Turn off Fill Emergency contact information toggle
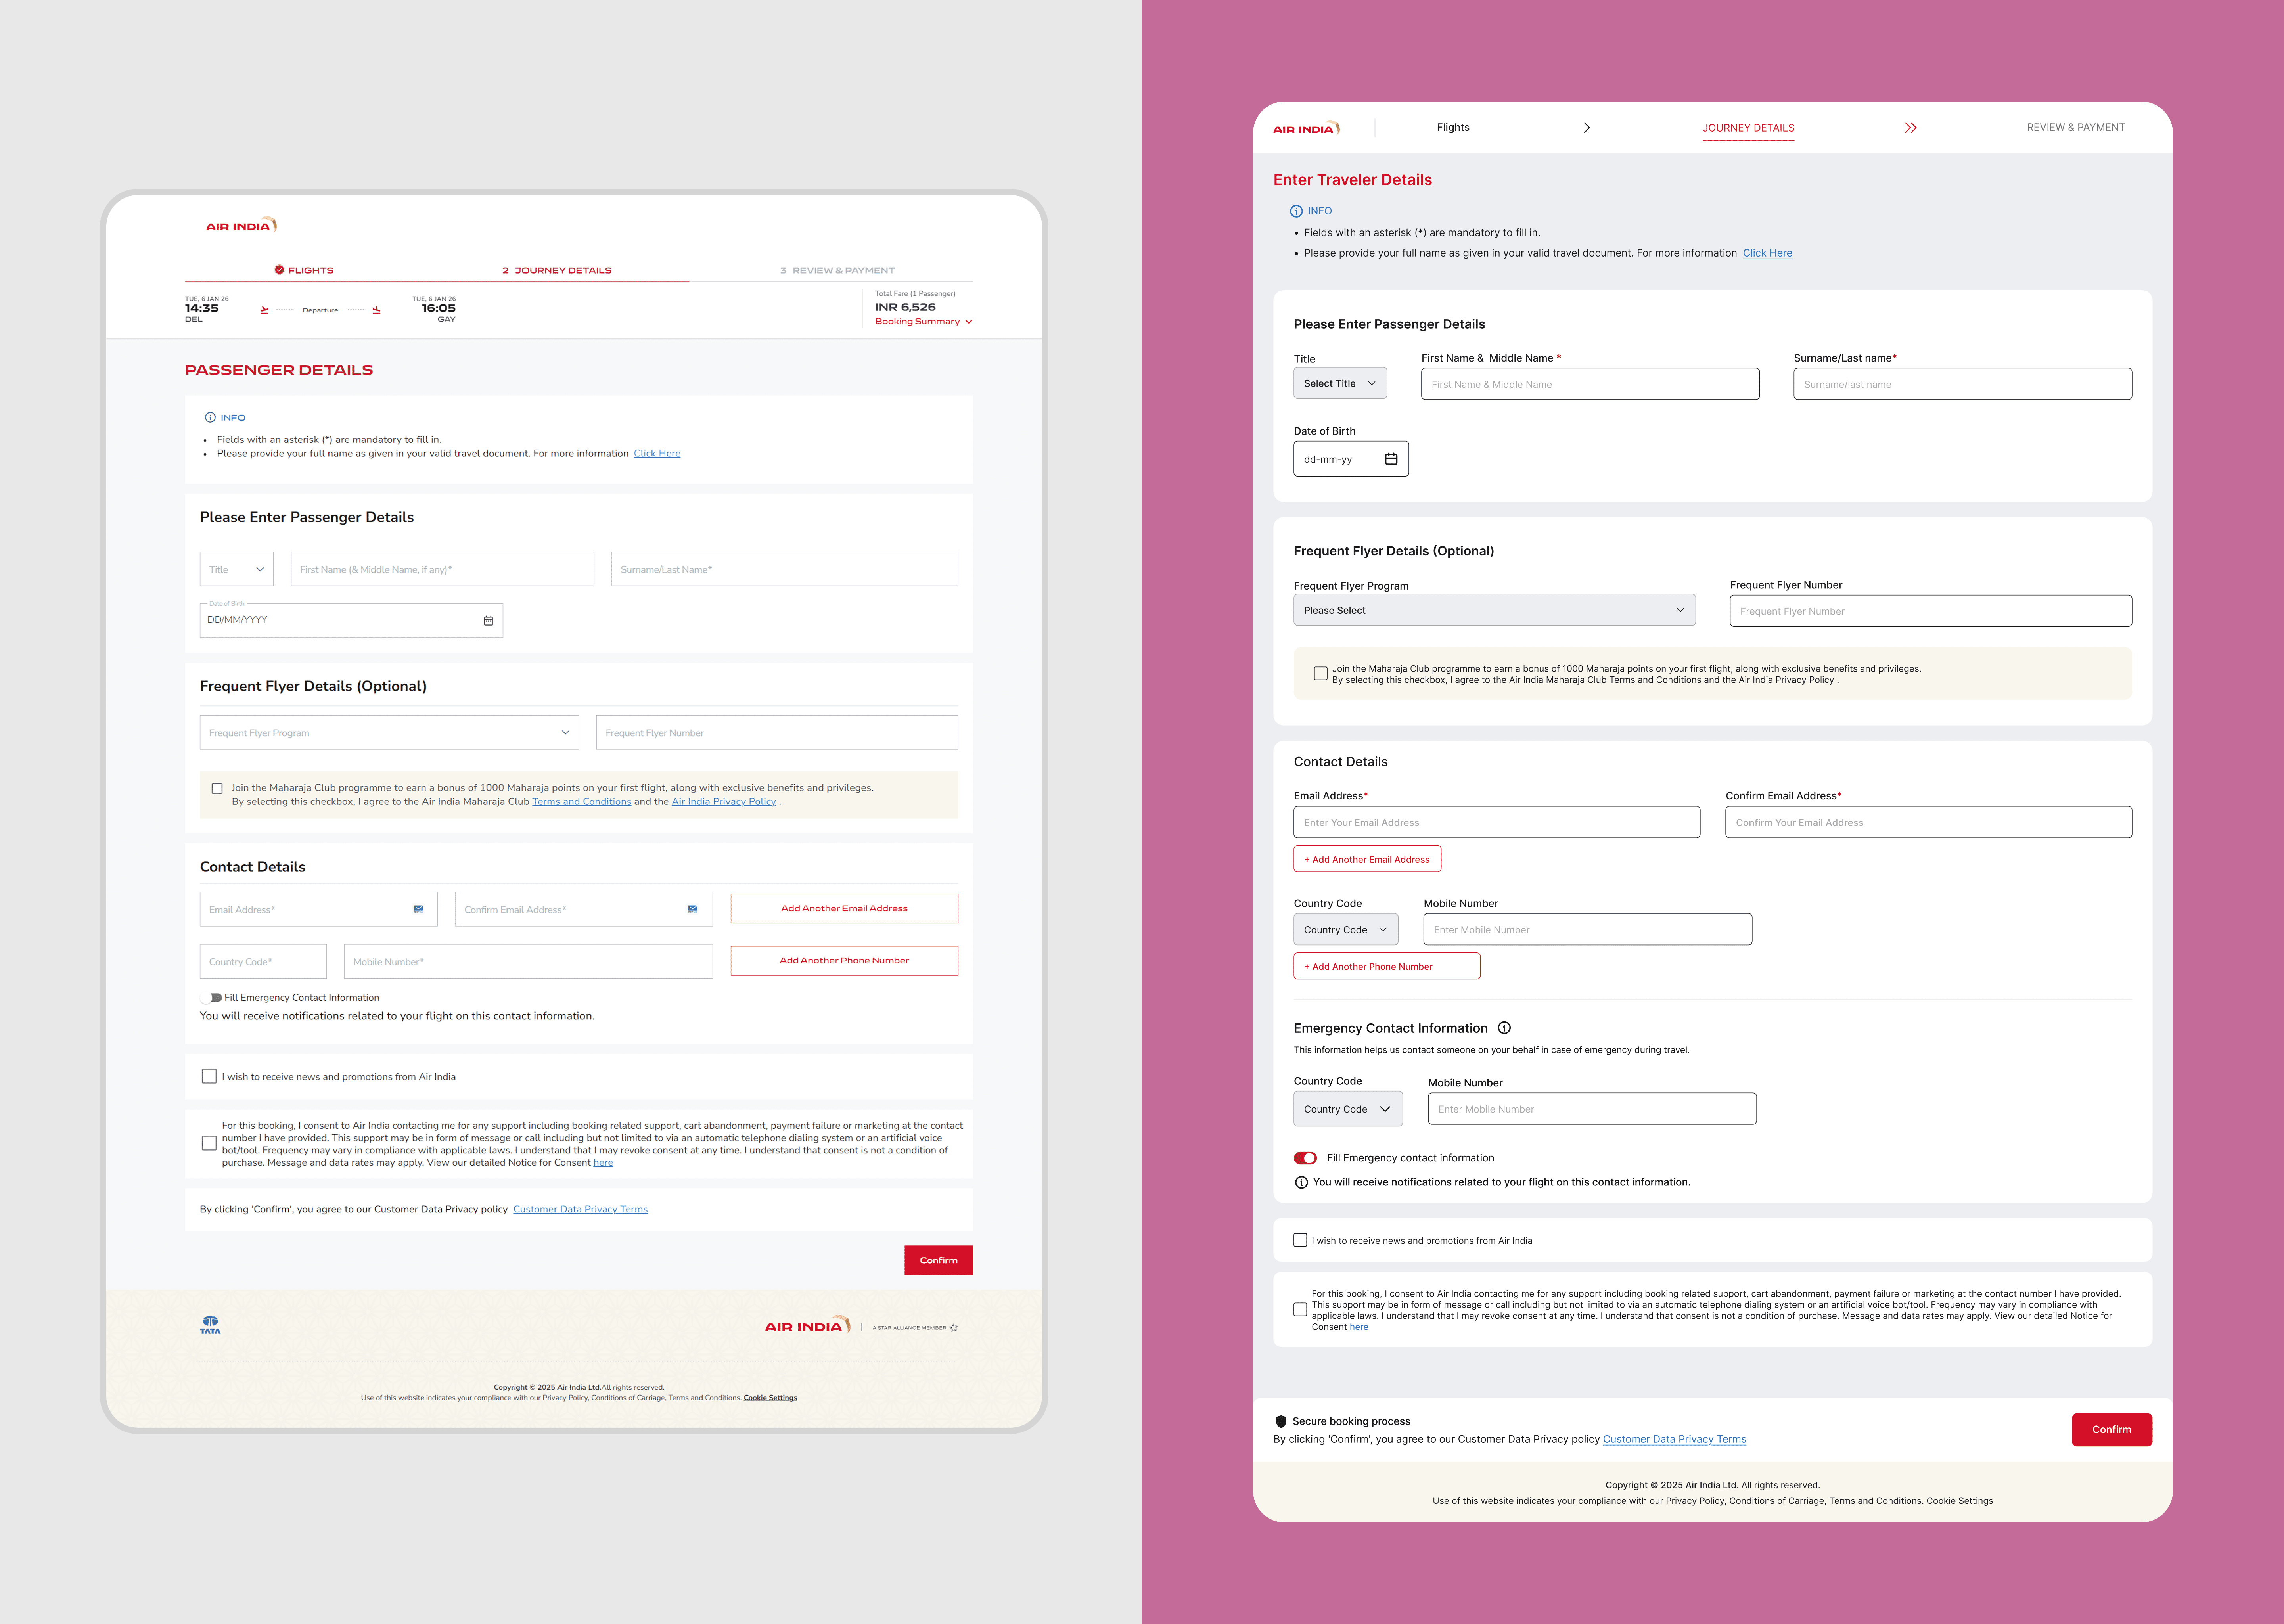The width and height of the screenshot is (2284, 1624). tap(1305, 1158)
